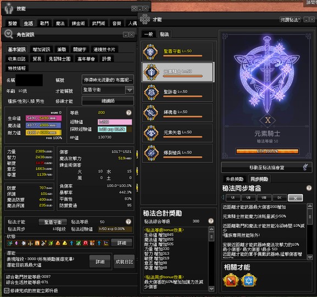Viewport: 317px width, 297px height.
Task: Select the 元素矢者 arcana talent icon
Action: (151, 133)
